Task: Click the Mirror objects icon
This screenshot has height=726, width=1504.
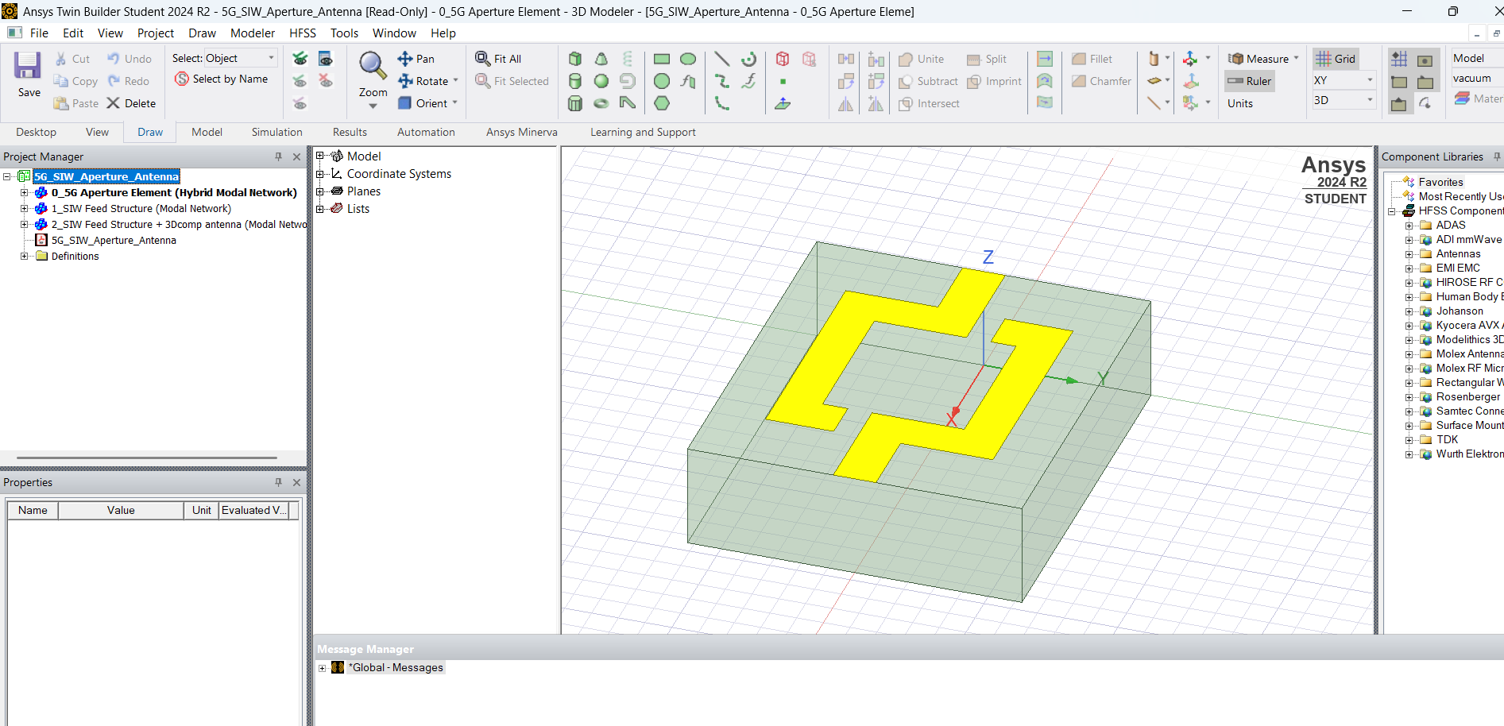Action: click(x=846, y=103)
